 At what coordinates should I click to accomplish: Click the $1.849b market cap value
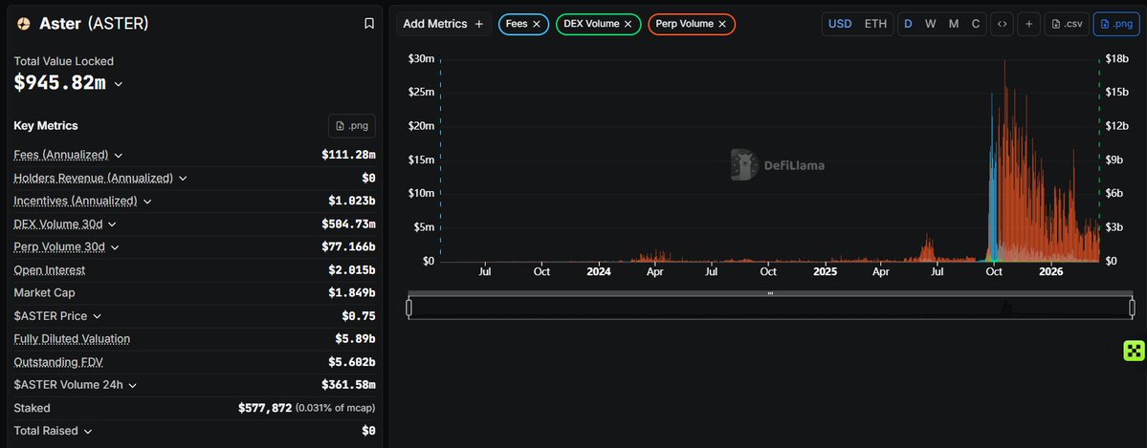(352, 293)
